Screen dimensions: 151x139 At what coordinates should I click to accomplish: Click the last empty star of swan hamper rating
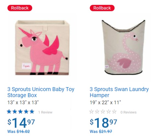(x=114, y=112)
